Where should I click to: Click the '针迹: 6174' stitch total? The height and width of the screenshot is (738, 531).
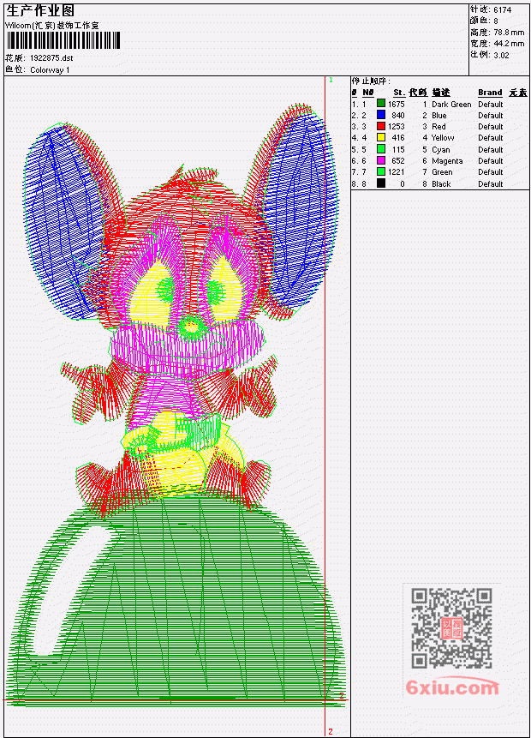[491, 9]
